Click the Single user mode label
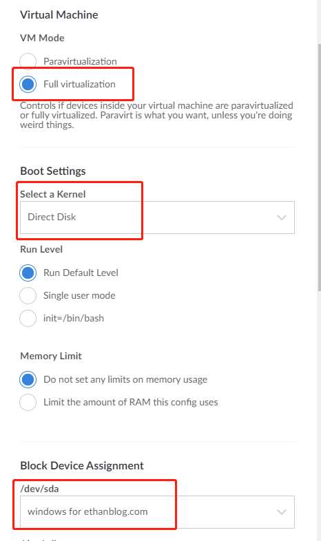The image size is (321, 541). tap(79, 296)
